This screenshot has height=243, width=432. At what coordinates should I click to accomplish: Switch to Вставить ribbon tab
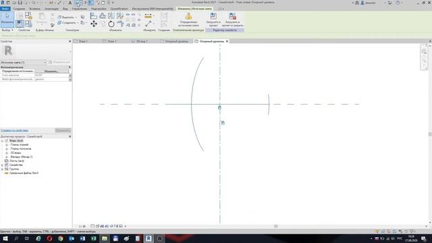[x=34, y=9]
